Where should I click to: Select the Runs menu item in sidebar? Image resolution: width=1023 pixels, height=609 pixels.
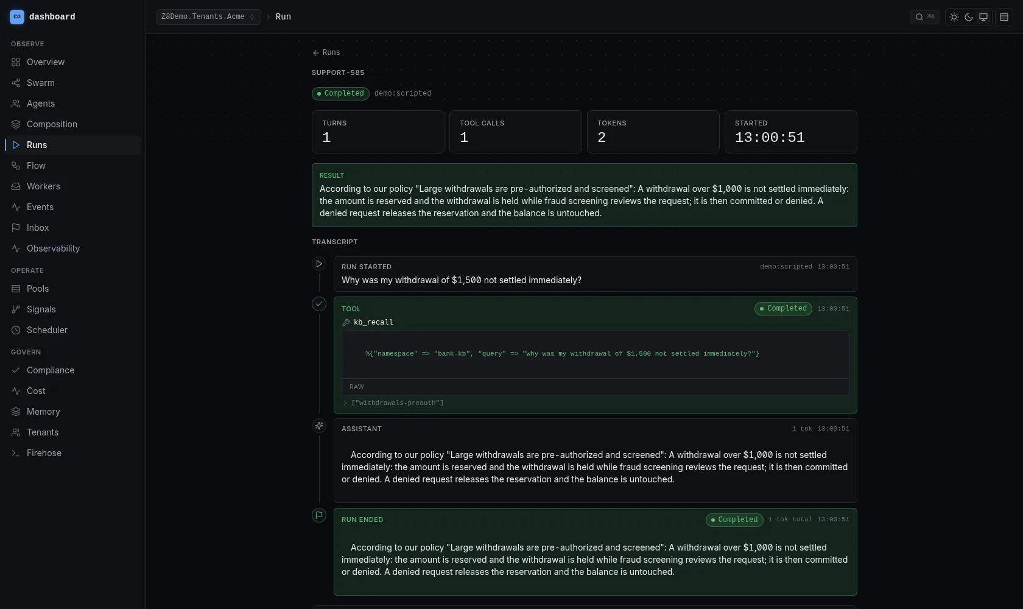pyautogui.click(x=73, y=145)
